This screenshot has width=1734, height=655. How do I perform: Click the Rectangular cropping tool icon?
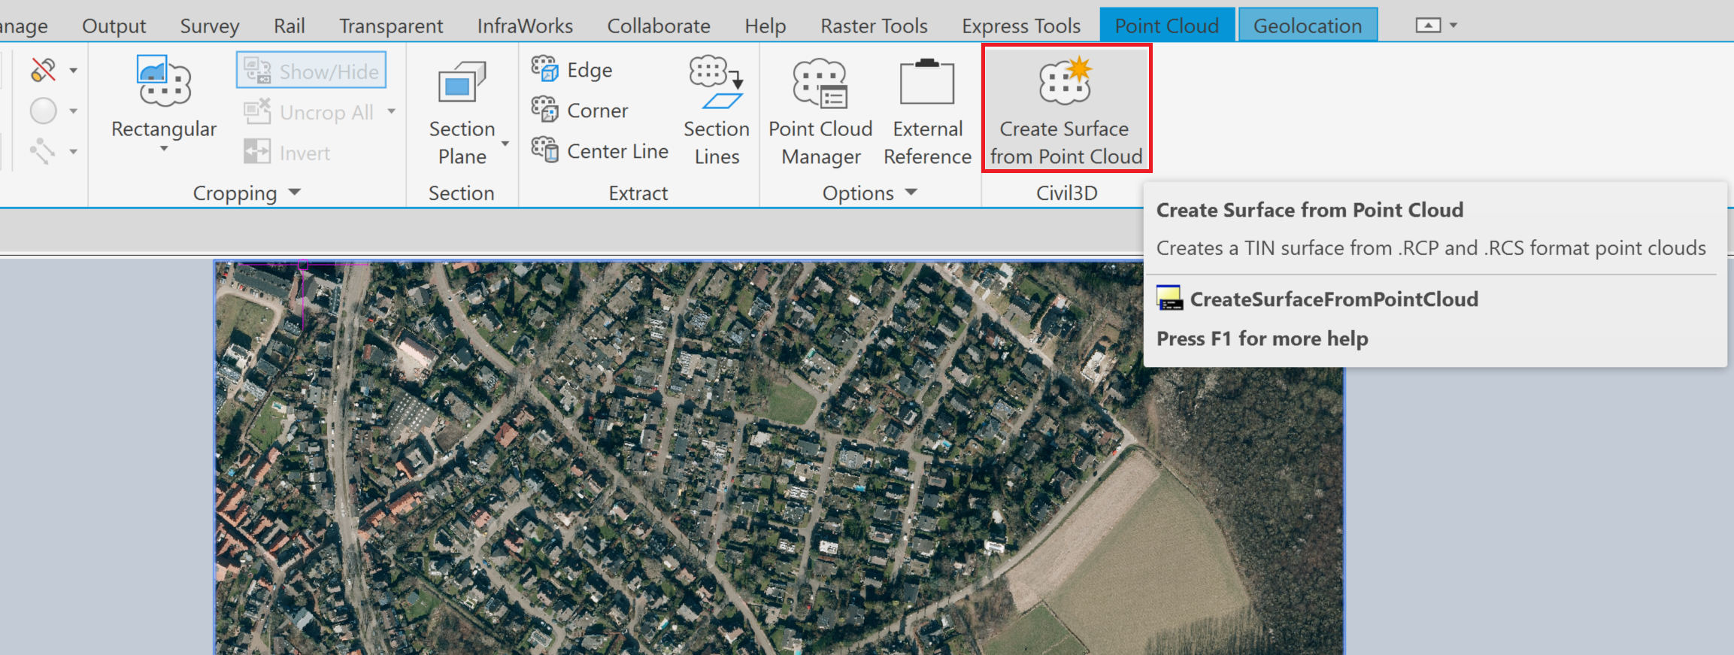[x=164, y=80]
